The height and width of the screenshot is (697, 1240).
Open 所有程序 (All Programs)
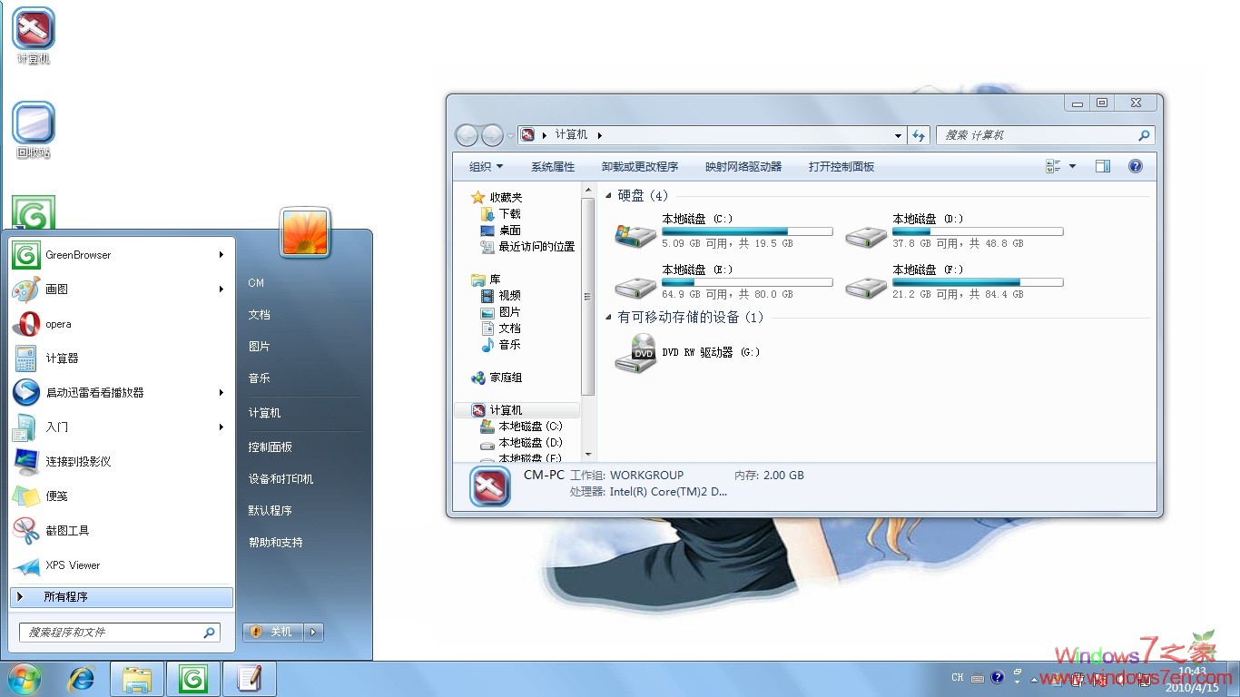pyautogui.click(x=122, y=597)
